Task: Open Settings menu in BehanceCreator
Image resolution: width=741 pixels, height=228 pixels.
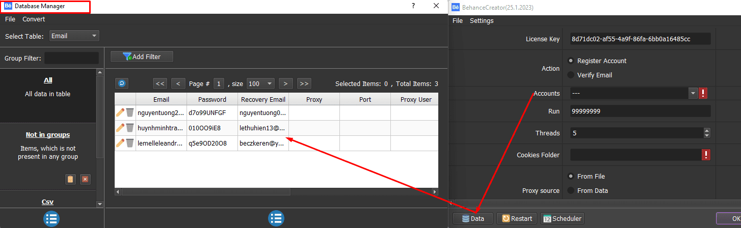Action: (x=482, y=21)
